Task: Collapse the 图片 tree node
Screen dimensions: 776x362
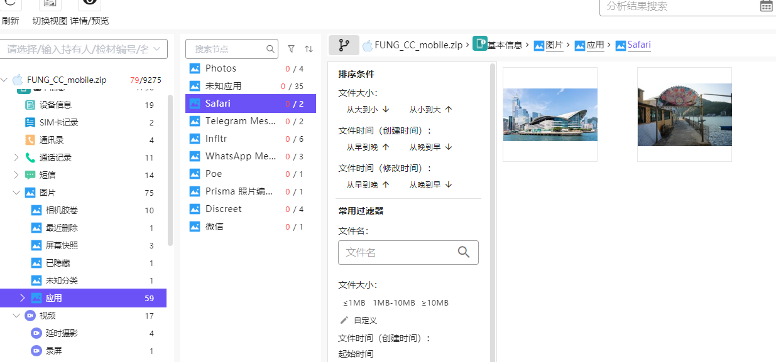Action: [x=17, y=192]
